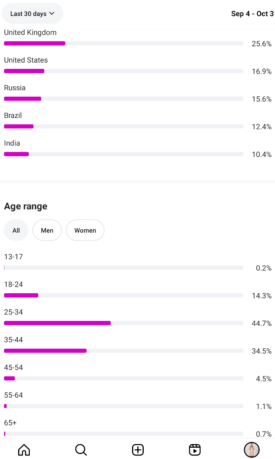Click the Sep 4 - Oct 3 date range

pyautogui.click(x=252, y=14)
